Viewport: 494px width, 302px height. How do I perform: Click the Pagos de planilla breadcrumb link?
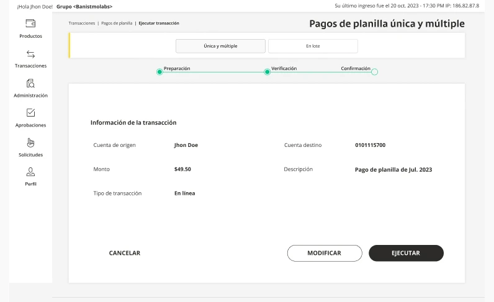[x=117, y=24]
